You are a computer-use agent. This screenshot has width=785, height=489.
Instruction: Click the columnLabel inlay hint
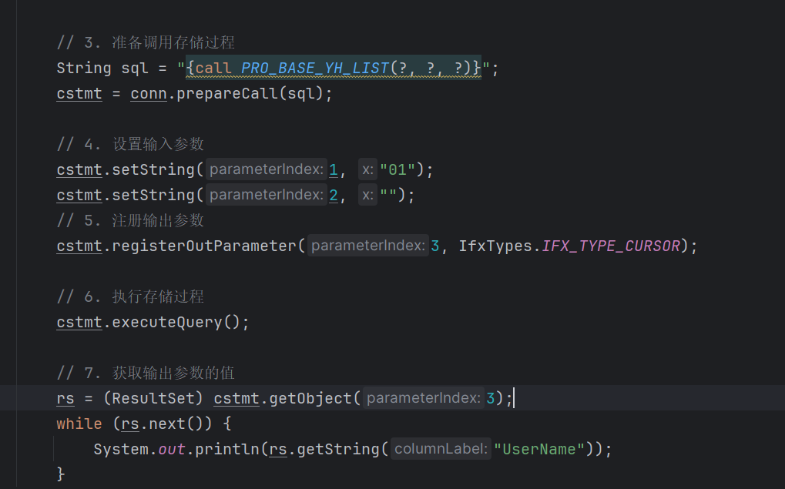pyautogui.click(x=441, y=449)
